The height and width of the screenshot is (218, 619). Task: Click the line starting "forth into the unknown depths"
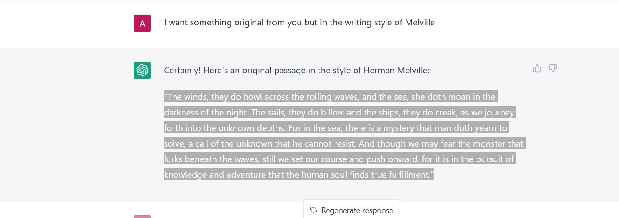pyautogui.click(x=335, y=128)
